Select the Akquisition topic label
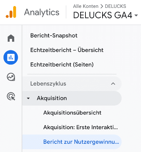Image resolution: width=141 pixels, height=152 pixels. (x=52, y=98)
